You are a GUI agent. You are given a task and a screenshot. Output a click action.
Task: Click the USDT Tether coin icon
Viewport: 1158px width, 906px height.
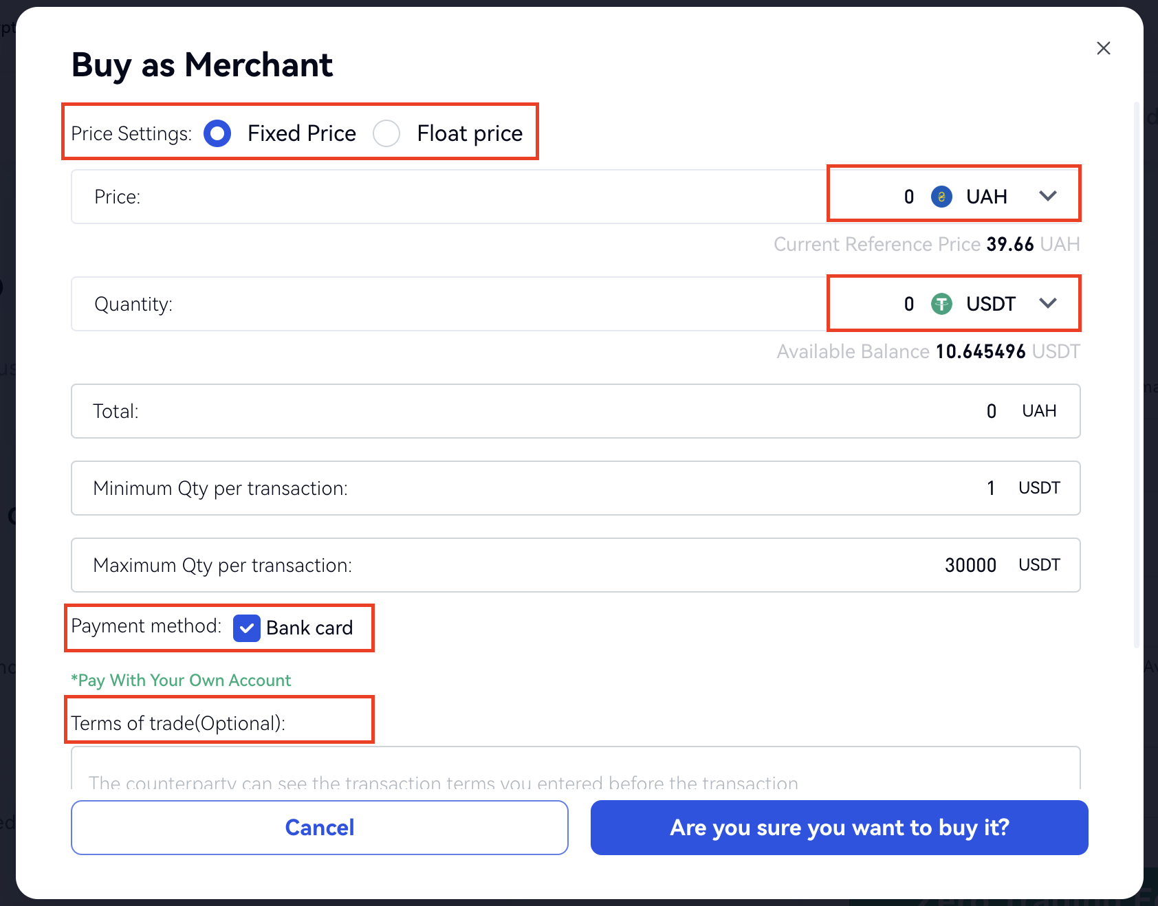pos(941,304)
